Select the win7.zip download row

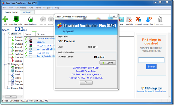(39, 42)
